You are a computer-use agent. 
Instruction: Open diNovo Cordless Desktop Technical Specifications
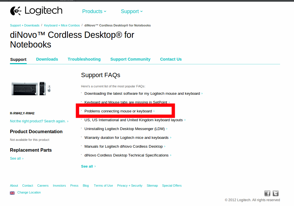coord(128,155)
